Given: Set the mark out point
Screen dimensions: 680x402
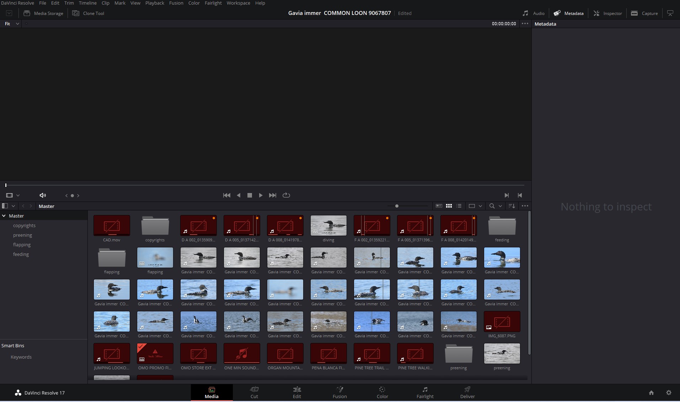Looking at the screenshot, I should point(520,195).
